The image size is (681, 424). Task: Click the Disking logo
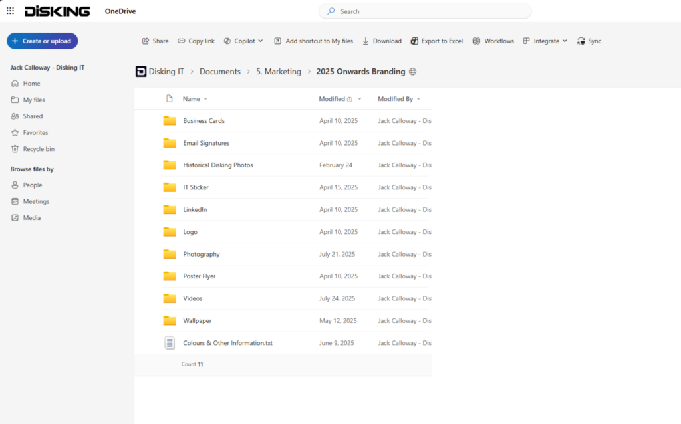(57, 11)
